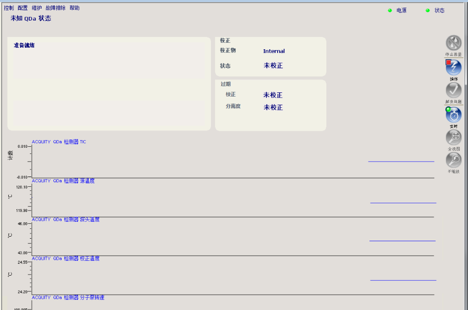Click the QDa 检测器 源温度 plot title

pyautogui.click(x=63, y=181)
